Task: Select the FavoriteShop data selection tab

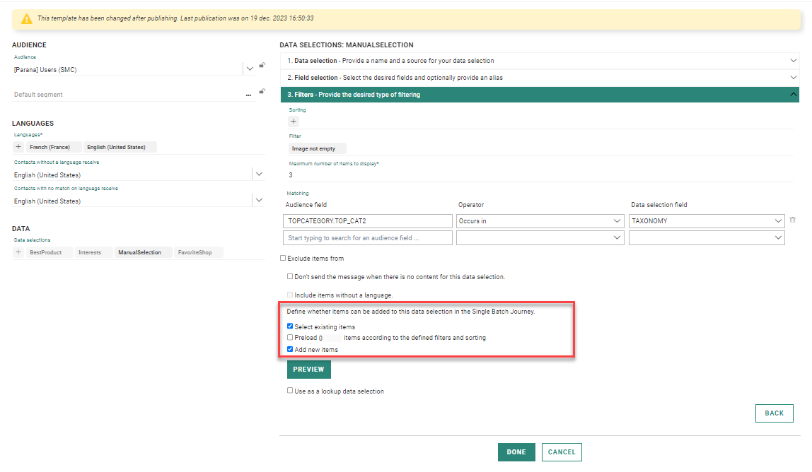Action: [x=197, y=252]
